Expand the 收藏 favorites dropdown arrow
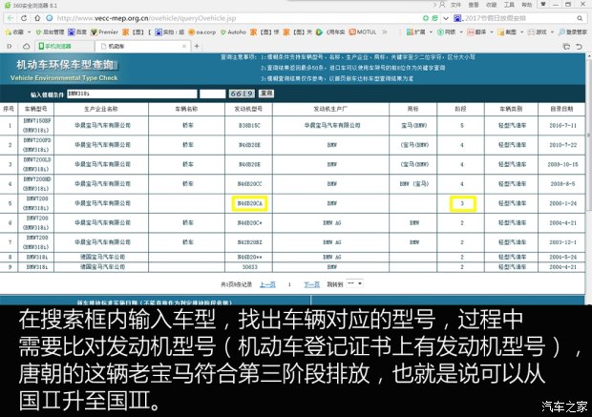The width and height of the screenshot is (592, 417). (29, 32)
